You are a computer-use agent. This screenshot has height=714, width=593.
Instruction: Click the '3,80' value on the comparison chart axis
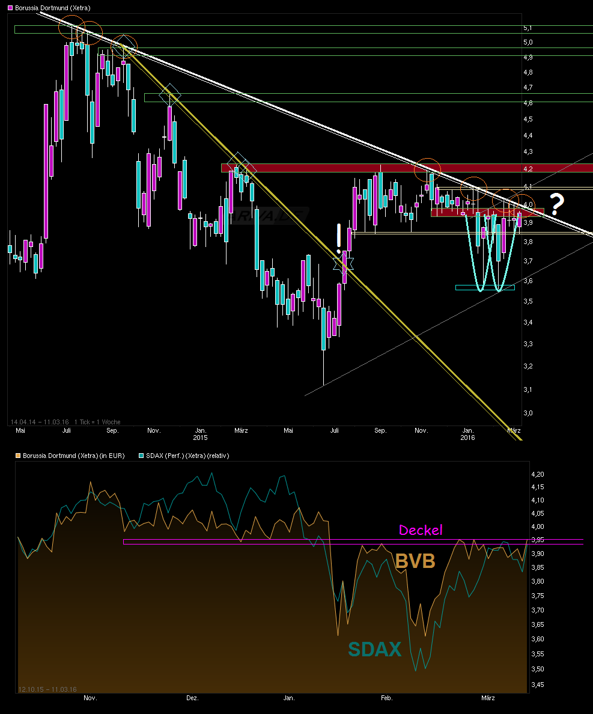[x=538, y=582]
